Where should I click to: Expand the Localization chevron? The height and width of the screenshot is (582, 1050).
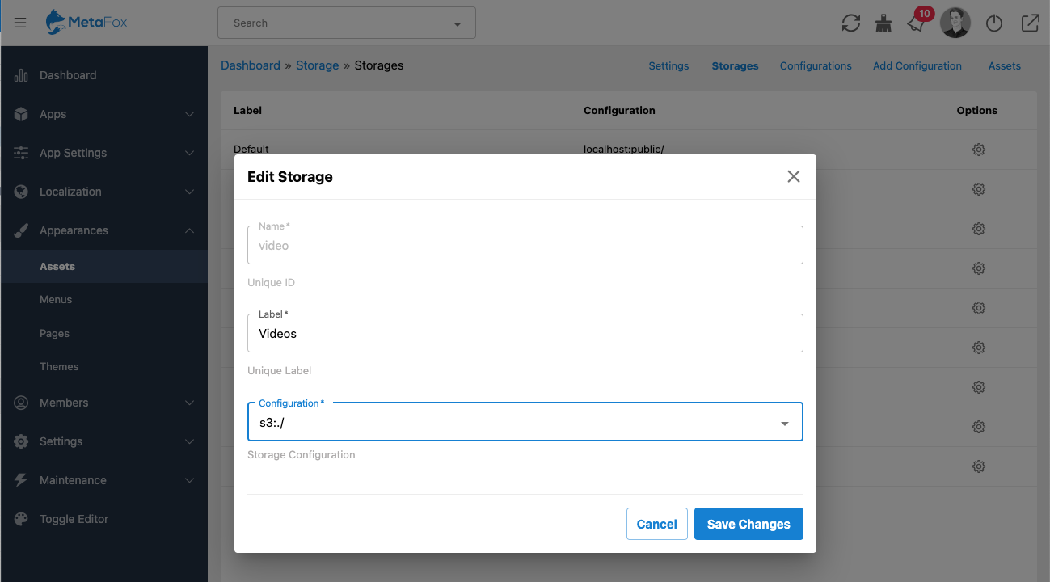pos(189,192)
